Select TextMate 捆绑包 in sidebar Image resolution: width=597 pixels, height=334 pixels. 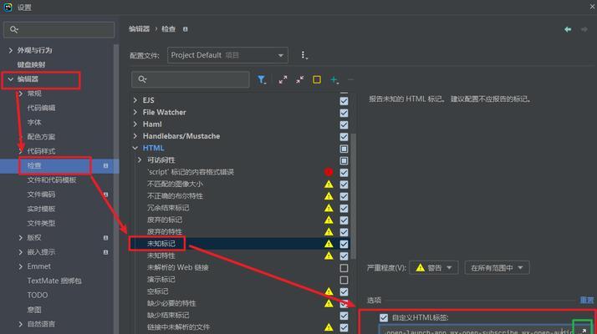tap(54, 281)
